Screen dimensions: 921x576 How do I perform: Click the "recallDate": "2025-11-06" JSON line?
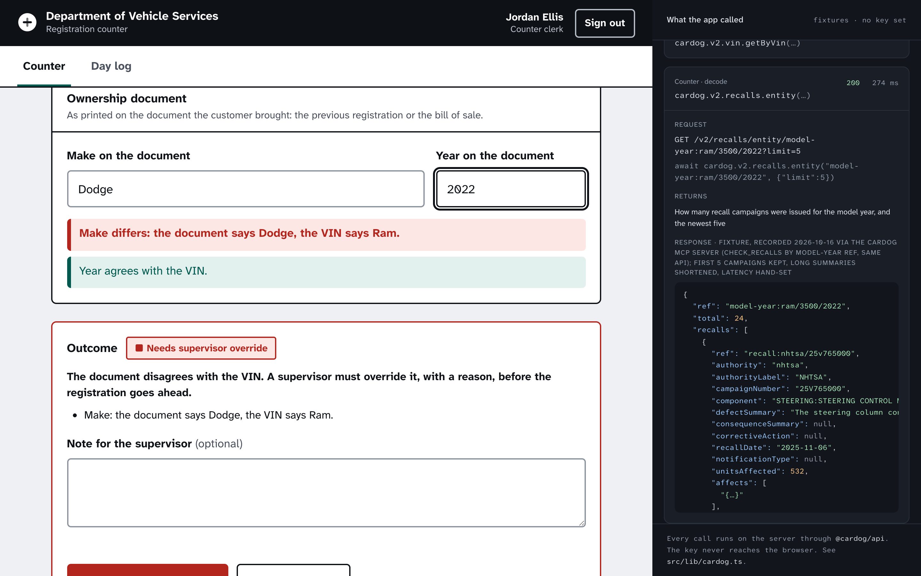[773, 447]
